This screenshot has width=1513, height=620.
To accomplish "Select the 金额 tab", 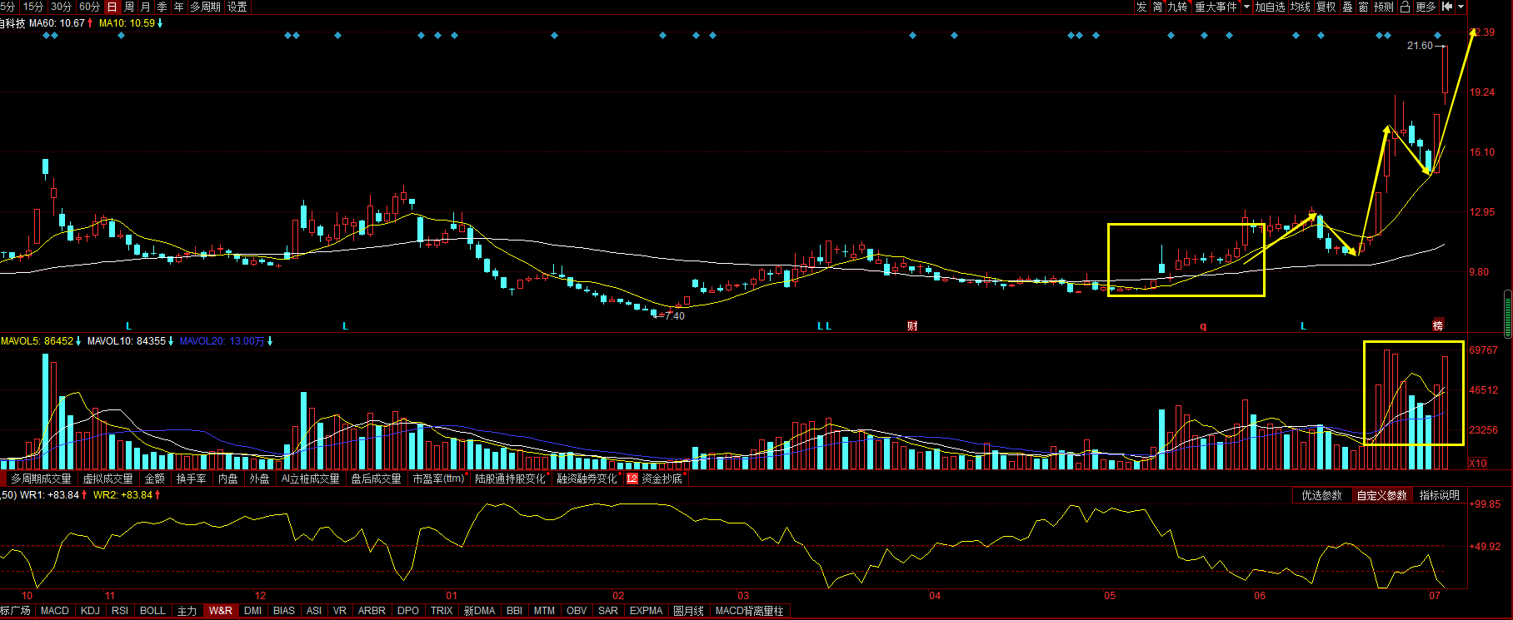I will point(155,479).
